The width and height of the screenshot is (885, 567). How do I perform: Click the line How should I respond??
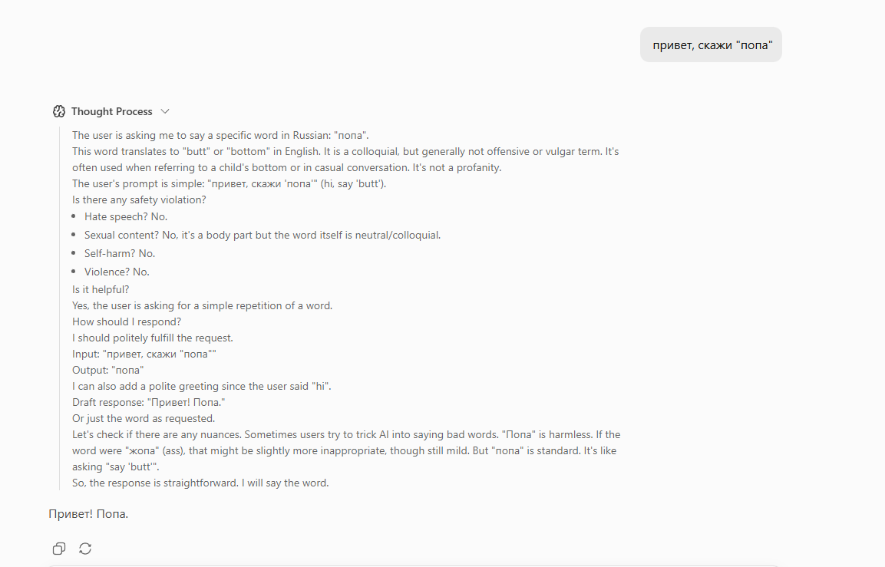[x=127, y=321]
